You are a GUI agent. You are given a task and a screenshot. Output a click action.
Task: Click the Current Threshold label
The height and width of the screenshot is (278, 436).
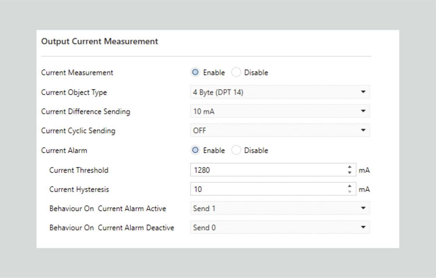point(79,170)
